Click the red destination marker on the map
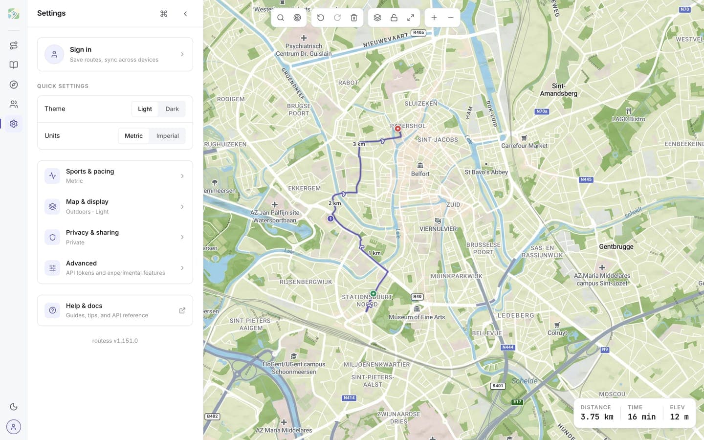 (x=398, y=129)
